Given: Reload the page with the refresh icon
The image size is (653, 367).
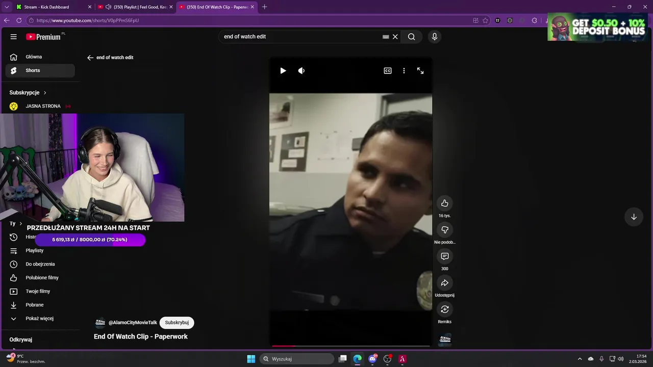Looking at the screenshot, I should pyautogui.click(x=19, y=20).
